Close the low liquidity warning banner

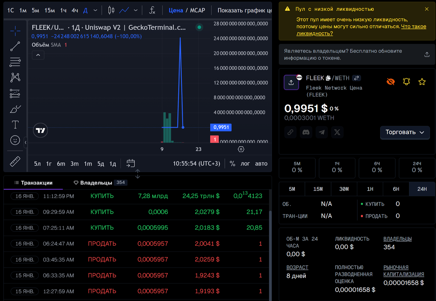click(x=427, y=9)
